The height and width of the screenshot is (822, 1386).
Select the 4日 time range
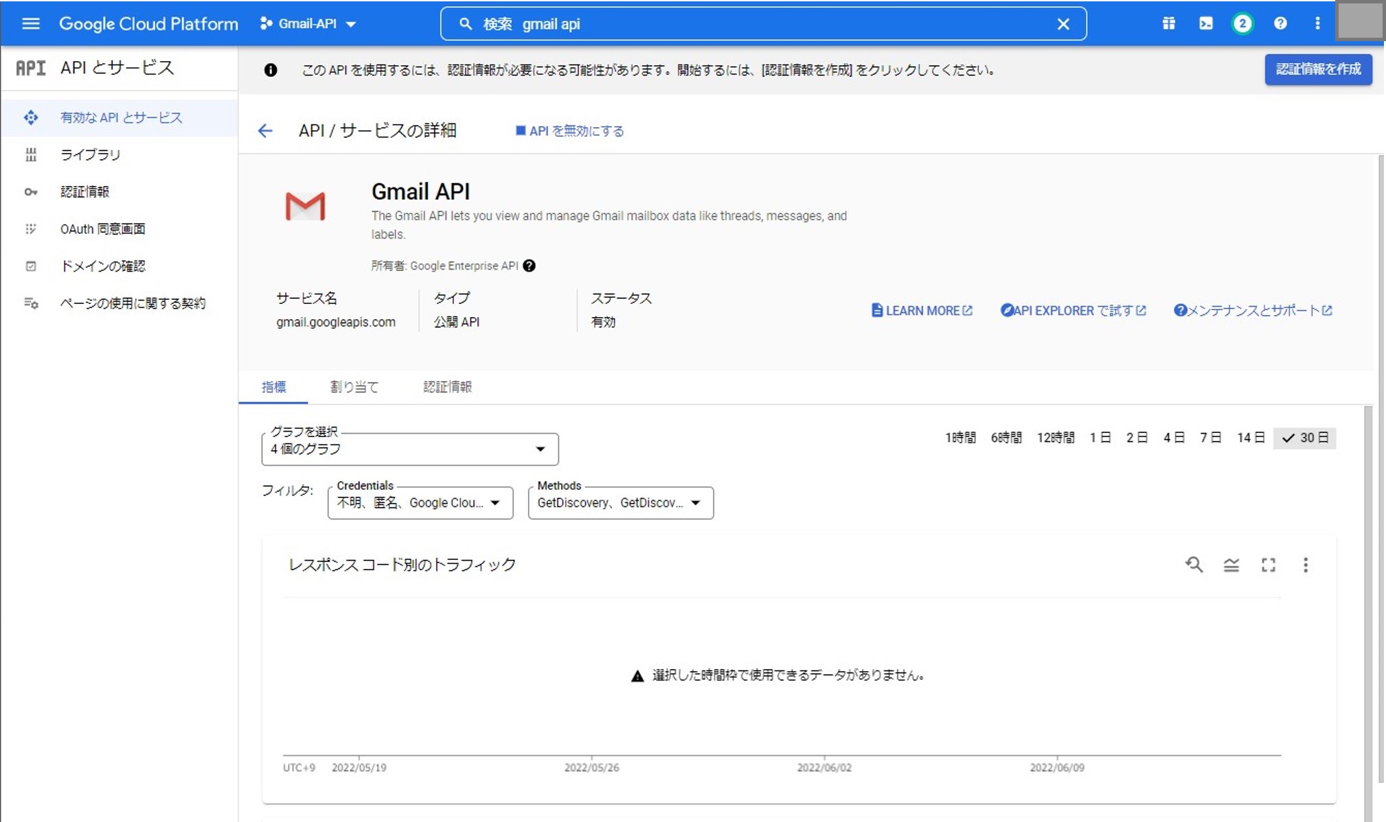pyautogui.click(x=1174, y=438)
